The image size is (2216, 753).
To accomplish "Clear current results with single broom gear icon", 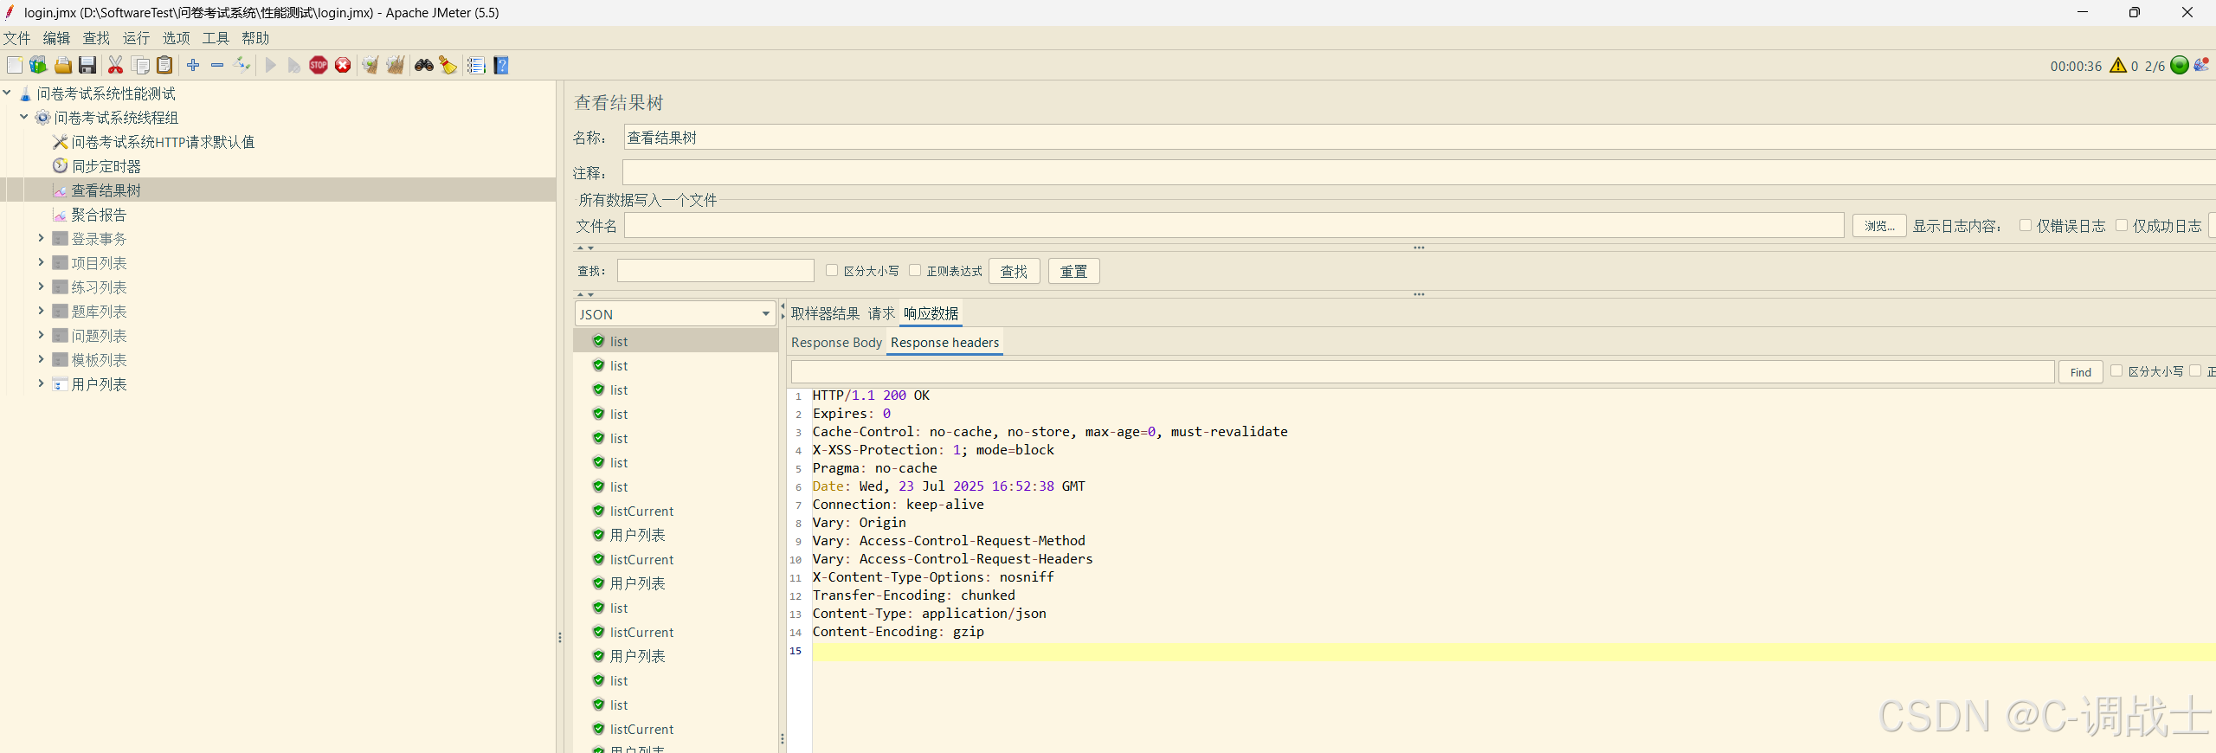I will pos(370,66).
